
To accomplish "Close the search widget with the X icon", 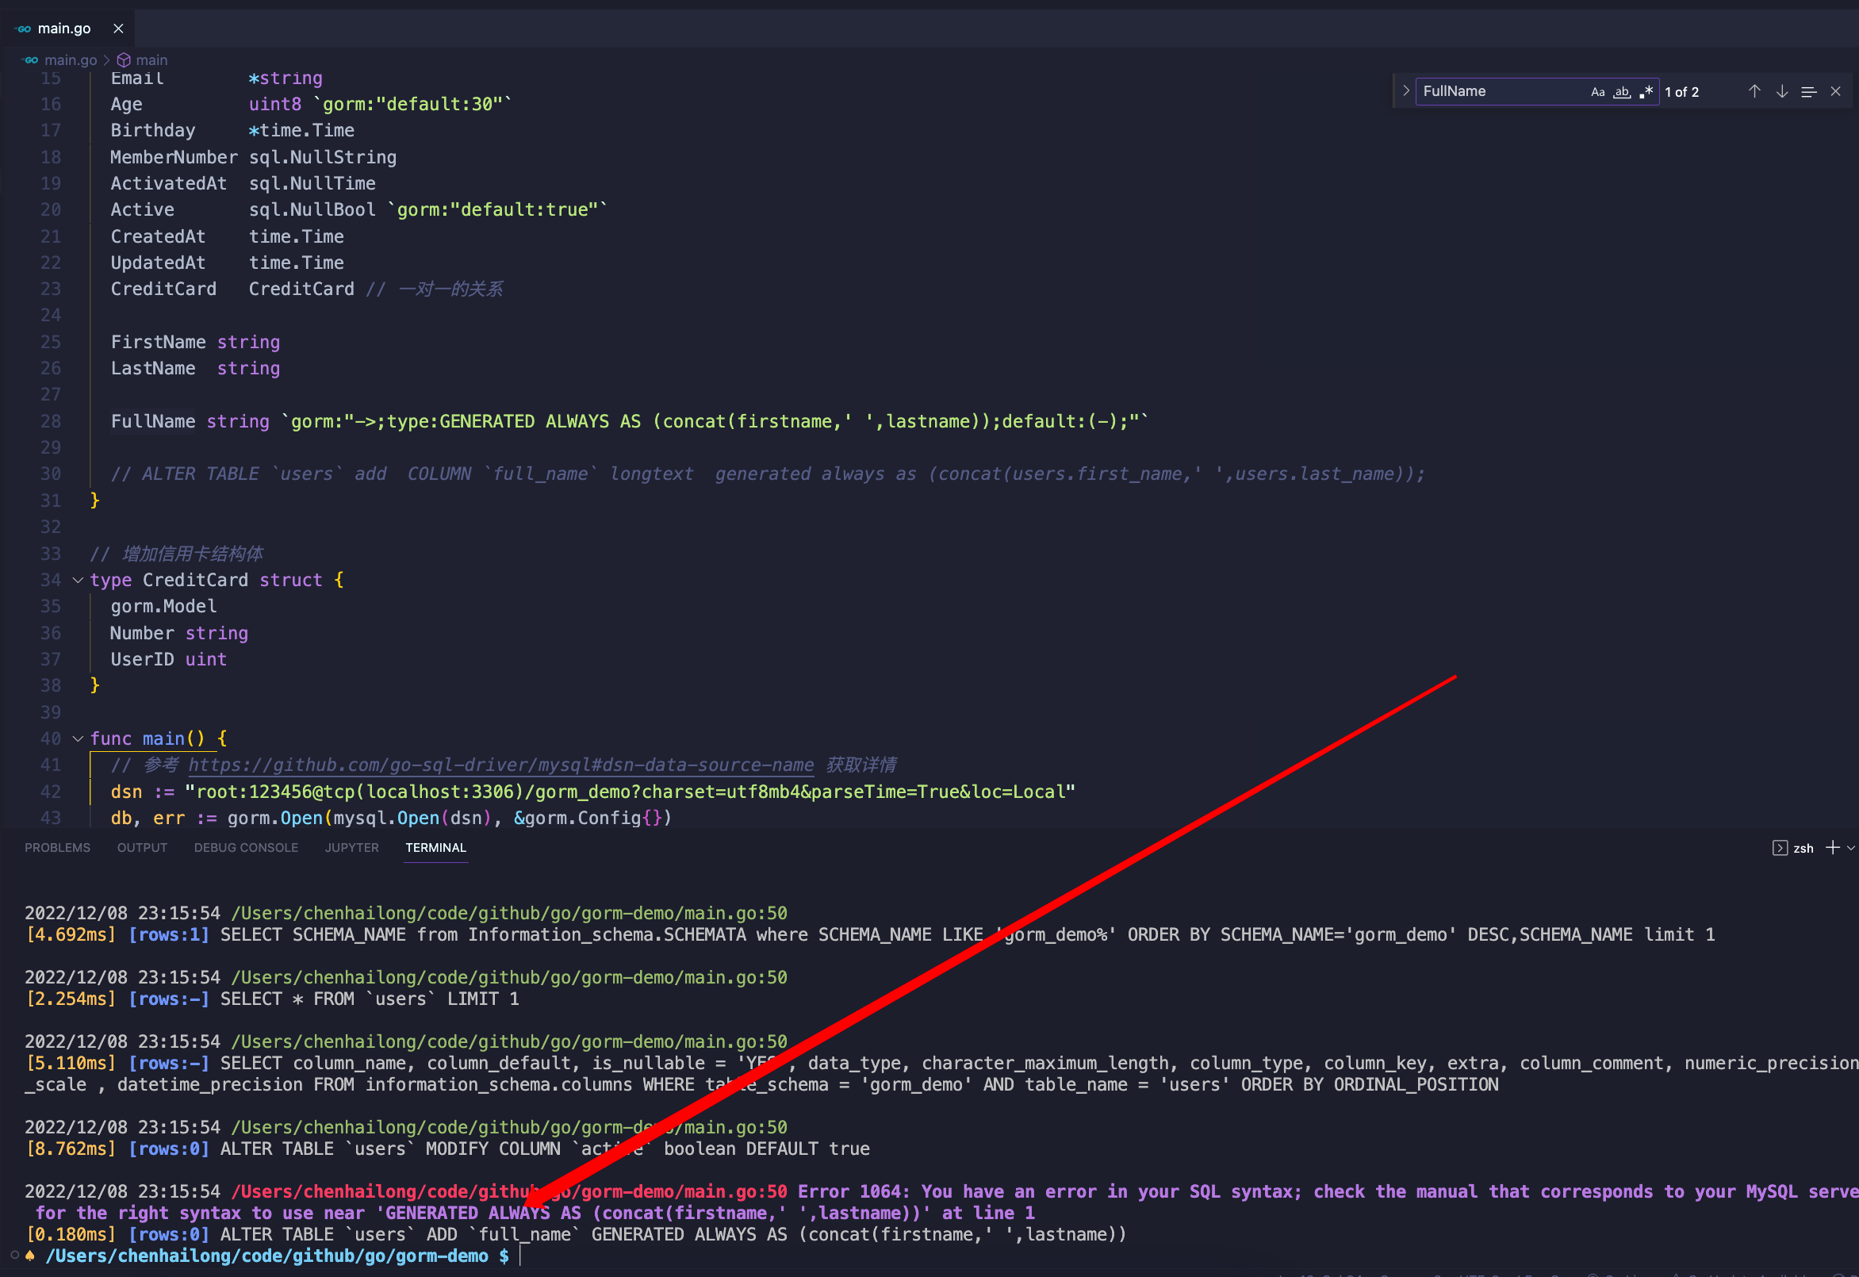I will point(1836,91).
